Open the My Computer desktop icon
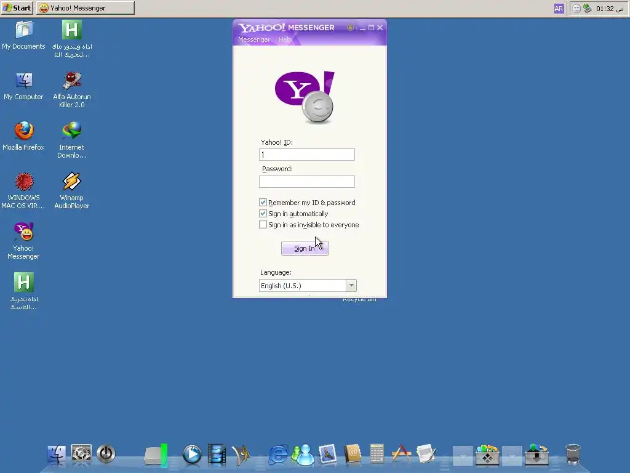The image size is (630, 473). (24, 86)
